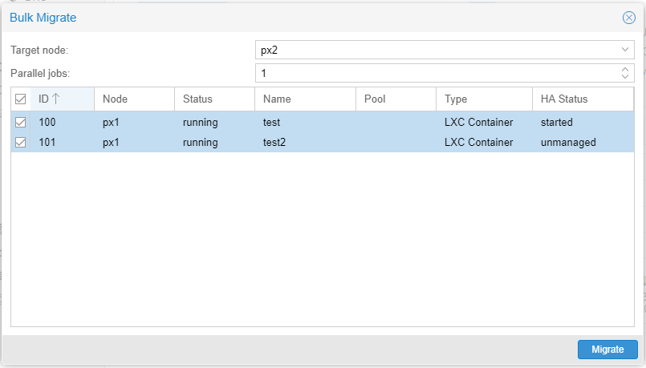Viewport: 646px width, 368px height.
Task: Select the row named test
Action: 271,123
